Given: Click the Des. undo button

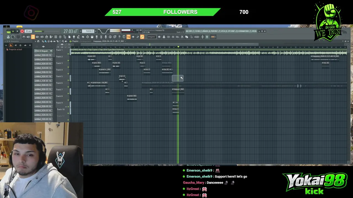Looking at the screenshot, I should point(177,37).
